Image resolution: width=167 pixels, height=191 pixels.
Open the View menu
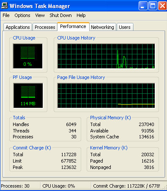click(x=40, y=15)
